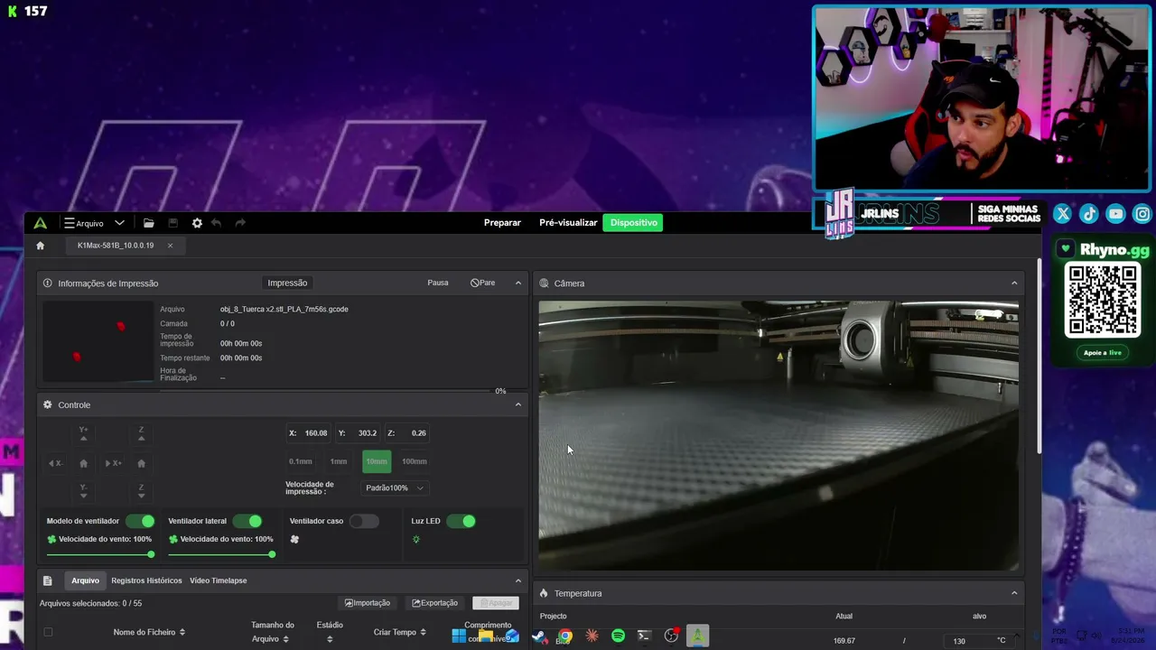Collapse the Câmera panel

point(1014,283)
